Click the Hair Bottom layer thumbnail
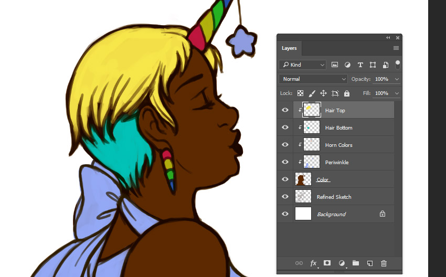The image size is (446, 277). [x=312, y=127]
